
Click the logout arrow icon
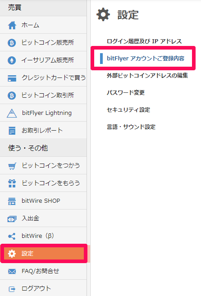(12, 289)
